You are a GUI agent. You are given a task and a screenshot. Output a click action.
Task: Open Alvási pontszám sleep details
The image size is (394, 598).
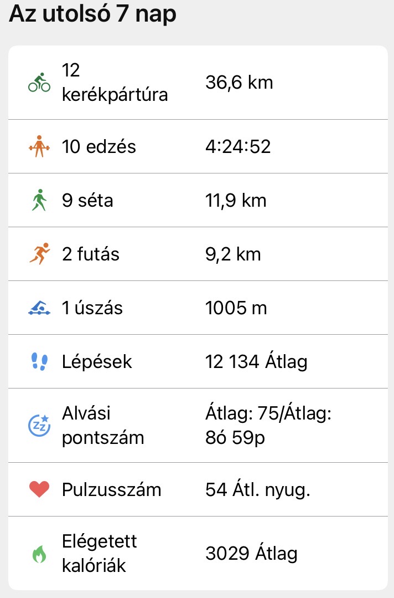[x=102, y=426]
